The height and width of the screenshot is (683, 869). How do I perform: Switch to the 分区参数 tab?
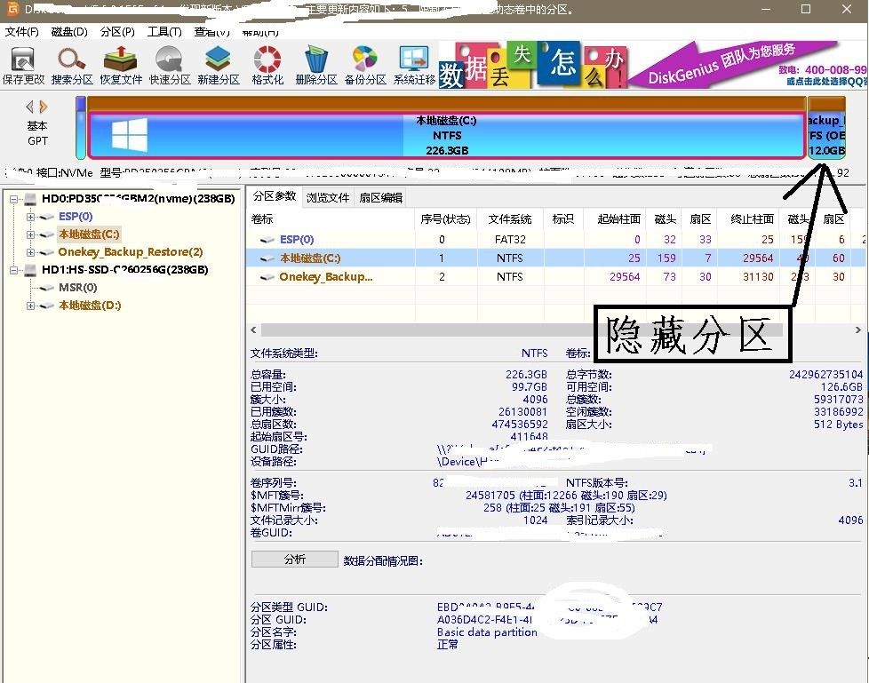pos(275,196)
